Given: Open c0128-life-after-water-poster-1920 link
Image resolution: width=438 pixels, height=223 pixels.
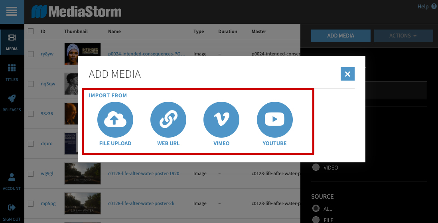Looking at the screenshot, I should point(144,174).
